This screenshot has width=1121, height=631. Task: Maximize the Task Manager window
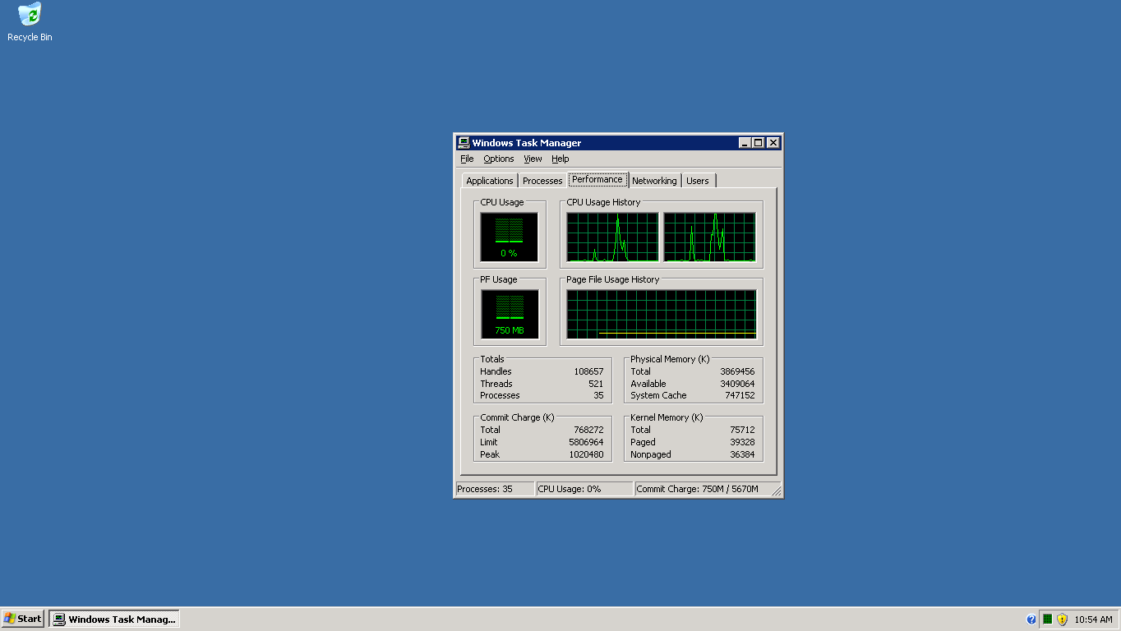(x=758, y=143)
